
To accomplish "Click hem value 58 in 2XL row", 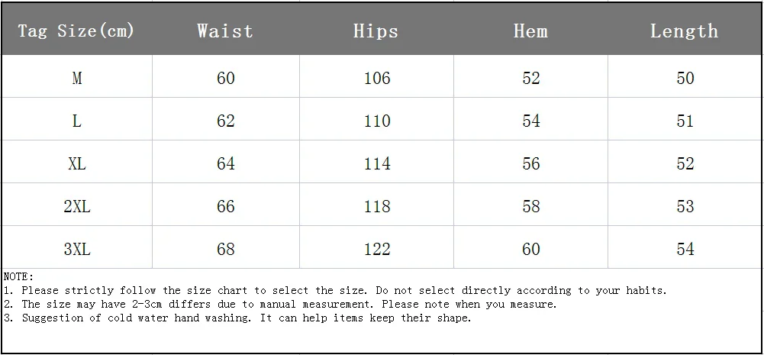I will [531, 206].
